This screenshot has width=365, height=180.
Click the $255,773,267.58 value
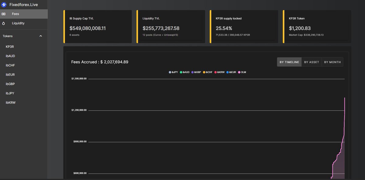161,28
